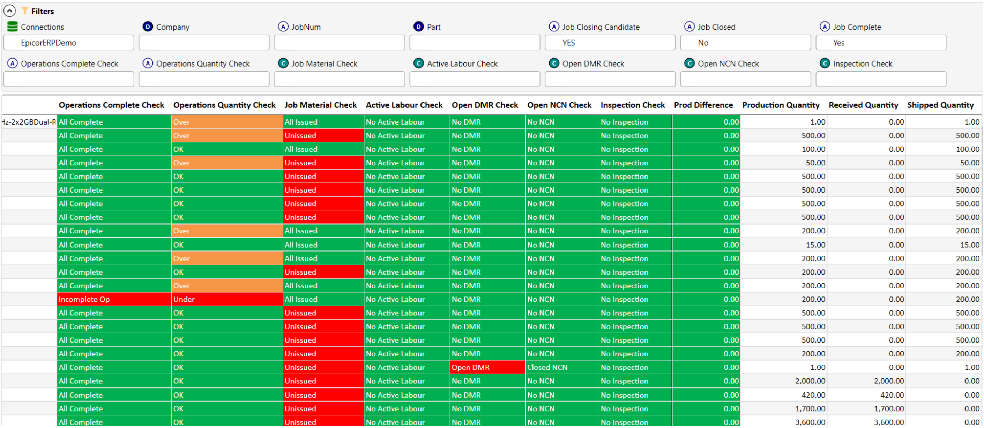Focus the Active Labour Check filter input
Screen dimensions: 984x428
[475, 79]
